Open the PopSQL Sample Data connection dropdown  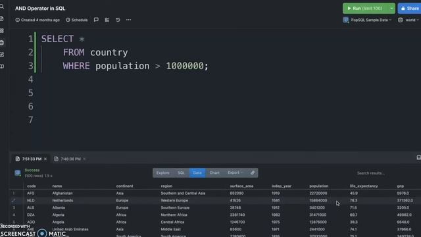pos(367,20)
